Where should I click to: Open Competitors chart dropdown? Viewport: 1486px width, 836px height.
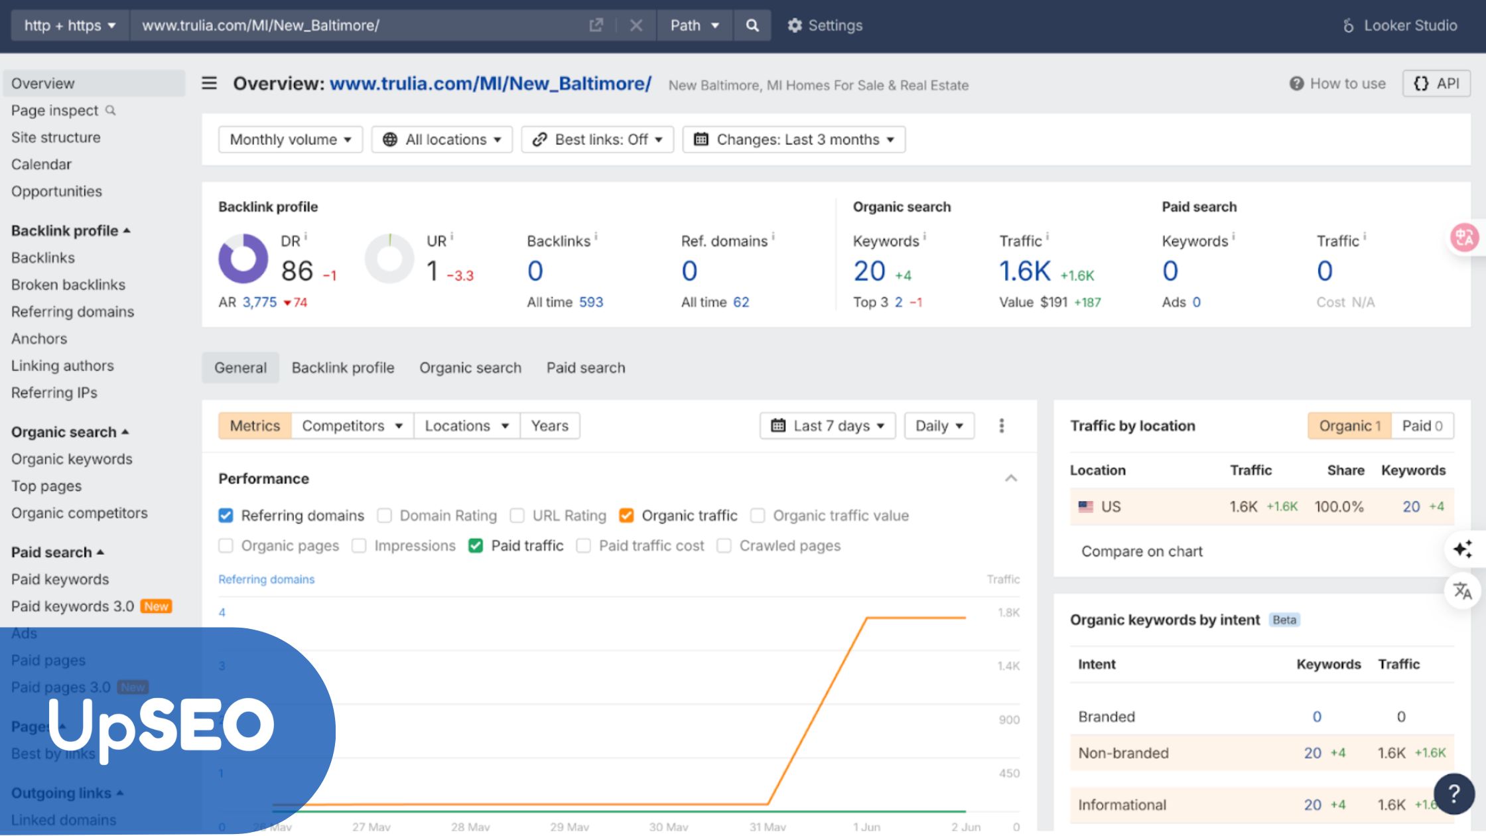pyautogui.click(x=352, y=425)
